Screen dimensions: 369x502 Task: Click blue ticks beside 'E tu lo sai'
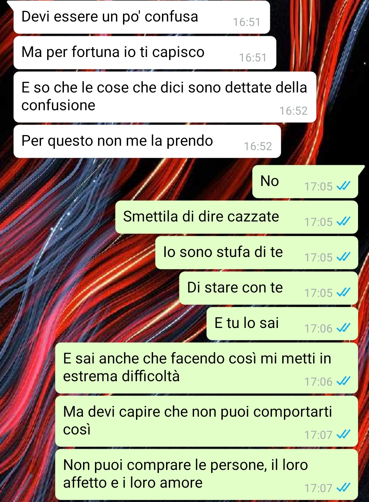[343, 328]
